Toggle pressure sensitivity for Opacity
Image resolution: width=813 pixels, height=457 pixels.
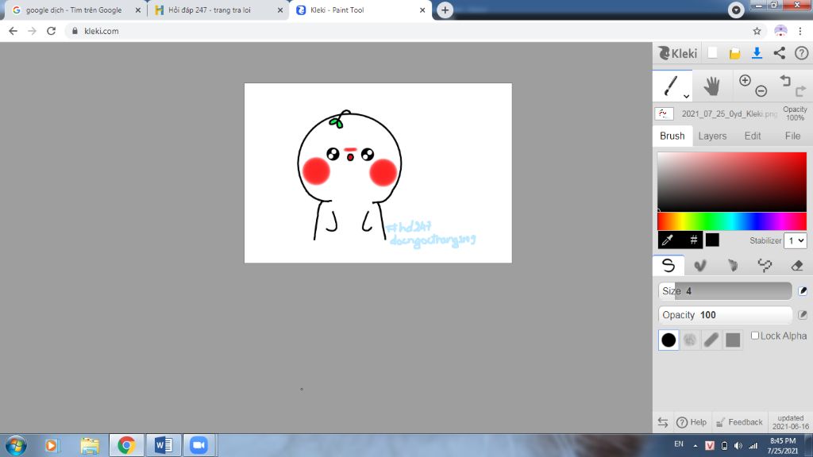[x=803, y=314]
